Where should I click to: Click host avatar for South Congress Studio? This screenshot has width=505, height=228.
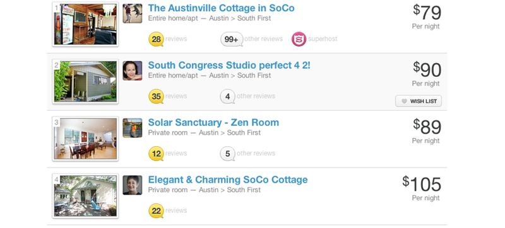pyautogui.click(x=133, y=71)
